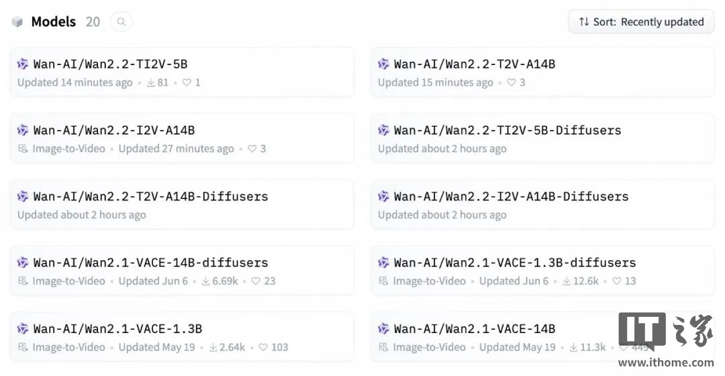This screenshot has width=725, height=376.
Task: Open the Wan-AI/Wan2.1-VACE-1.3B-diffusers model
Action: (514, 263)
